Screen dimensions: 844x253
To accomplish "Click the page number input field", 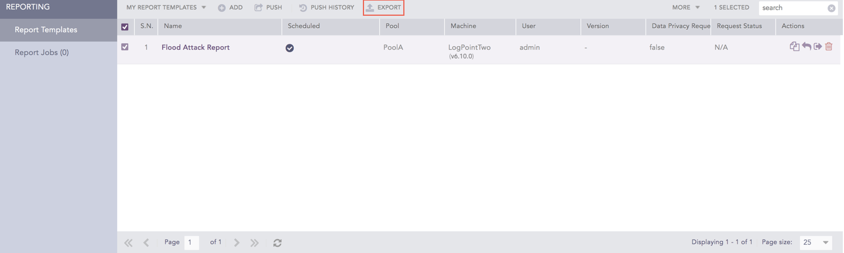I will tap(191, 242).
